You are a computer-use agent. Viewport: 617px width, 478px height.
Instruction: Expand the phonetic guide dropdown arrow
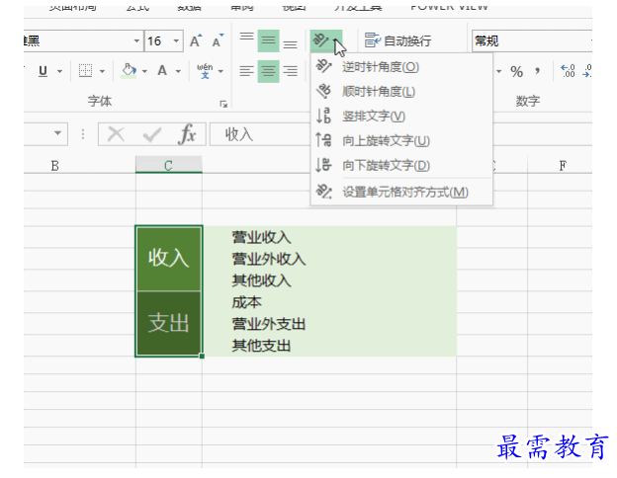[x=220, y=71]
